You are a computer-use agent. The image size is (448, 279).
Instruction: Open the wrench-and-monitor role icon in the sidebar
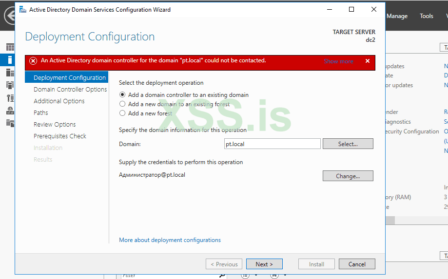(10, 98)
